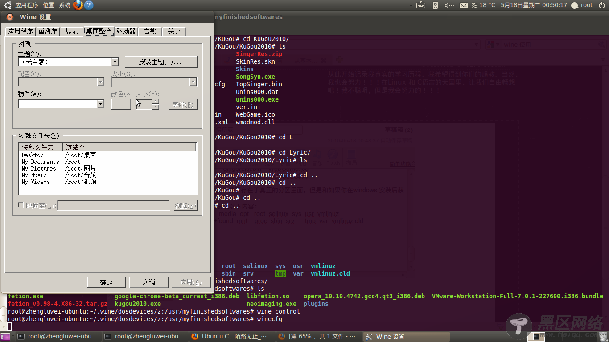609x342 pixels.
Task: Switch to the 显示 tab
Action: [x=71, y=31]
